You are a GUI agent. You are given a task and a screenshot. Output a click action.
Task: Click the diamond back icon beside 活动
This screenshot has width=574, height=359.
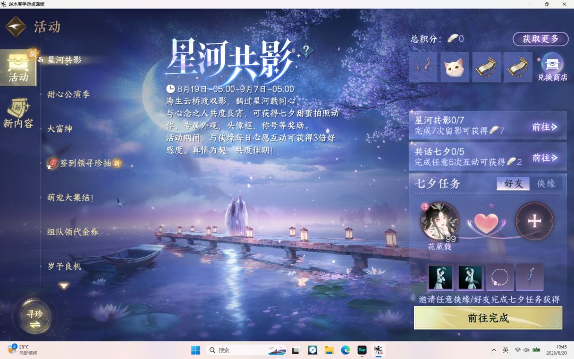pos(16,27)
